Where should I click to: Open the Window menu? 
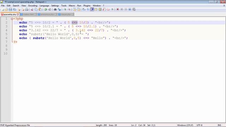[x=96, y=6]
